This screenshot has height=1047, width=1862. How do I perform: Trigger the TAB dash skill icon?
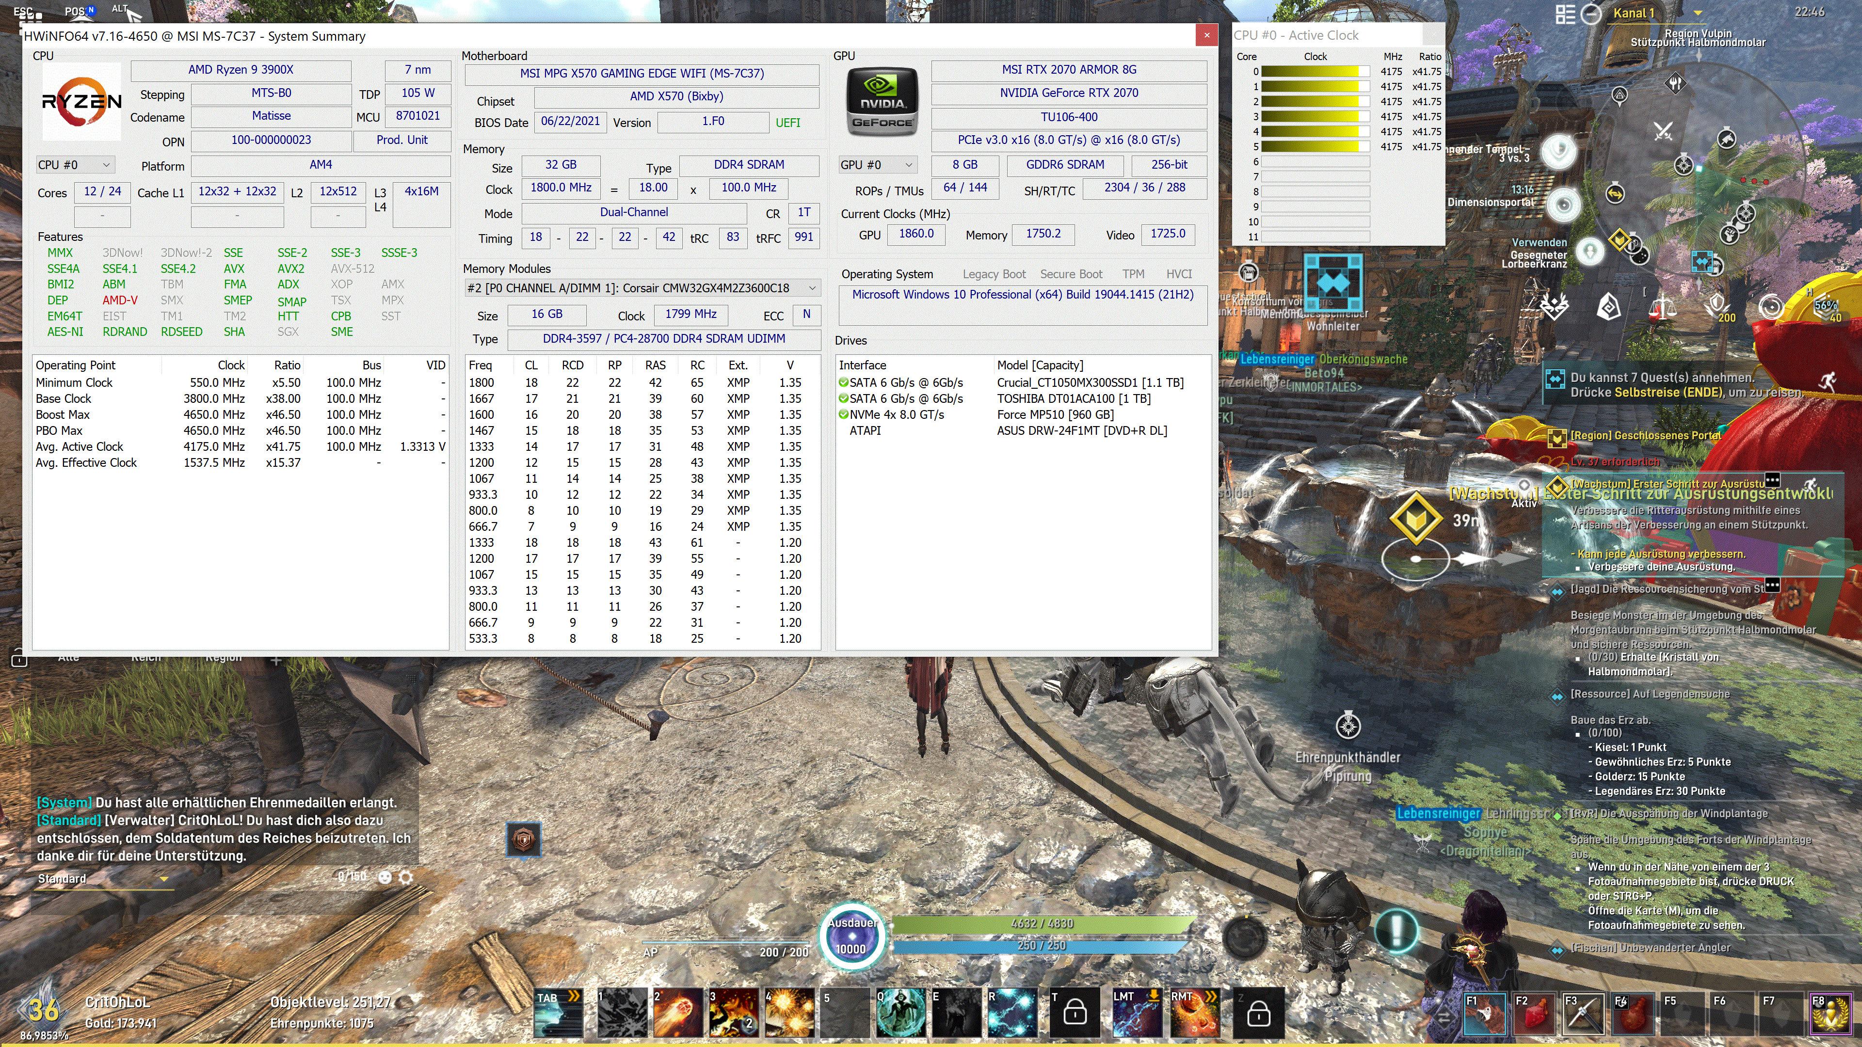558,1013
